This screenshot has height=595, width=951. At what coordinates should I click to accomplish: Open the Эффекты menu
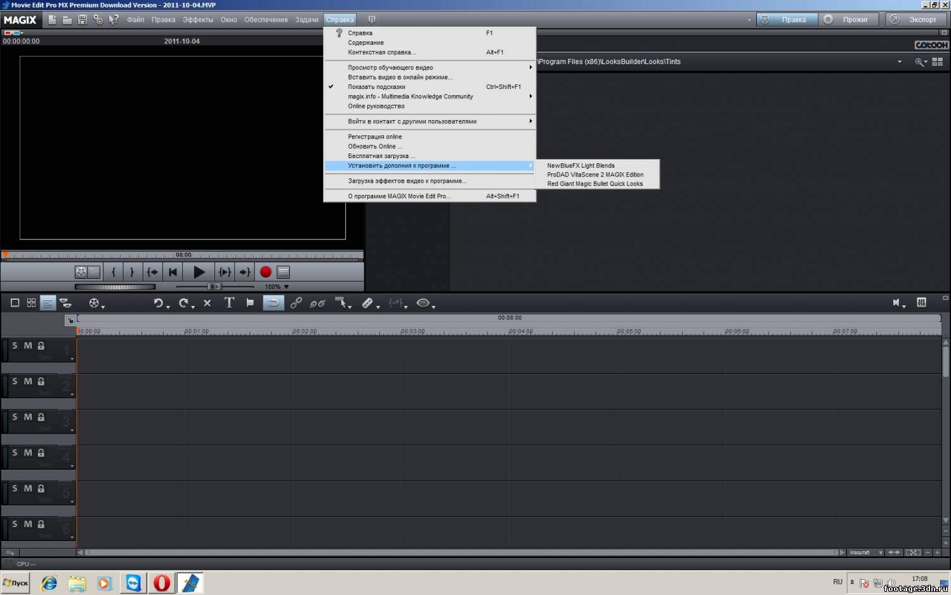(x=198, y=20)
